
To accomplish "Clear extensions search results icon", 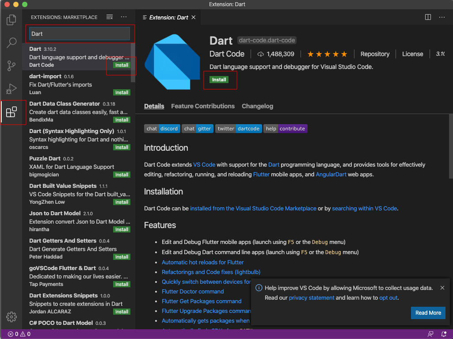I will click(x=110, y=17).
